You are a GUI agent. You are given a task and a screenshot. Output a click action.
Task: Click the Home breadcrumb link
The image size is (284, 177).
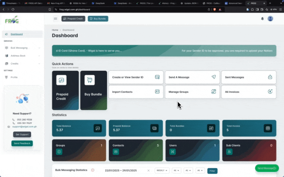pyautogui.click(x=55, y=30)
